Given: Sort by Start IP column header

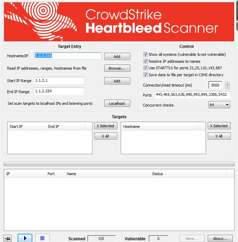Looking at the screenshot, I should click(27, 127).
